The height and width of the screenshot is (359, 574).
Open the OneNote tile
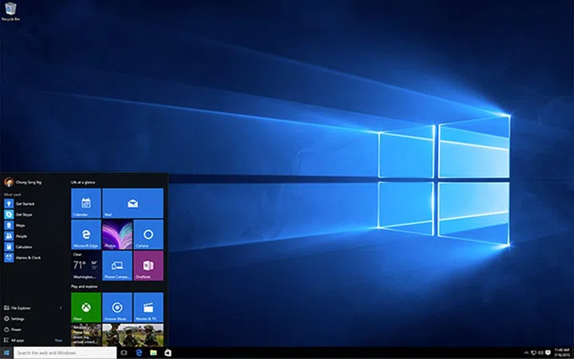[x=148, y=266]
